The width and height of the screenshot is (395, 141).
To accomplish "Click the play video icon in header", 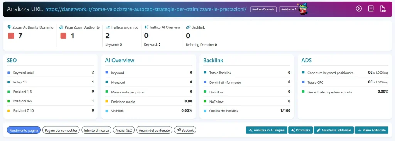I will (359, 8).
